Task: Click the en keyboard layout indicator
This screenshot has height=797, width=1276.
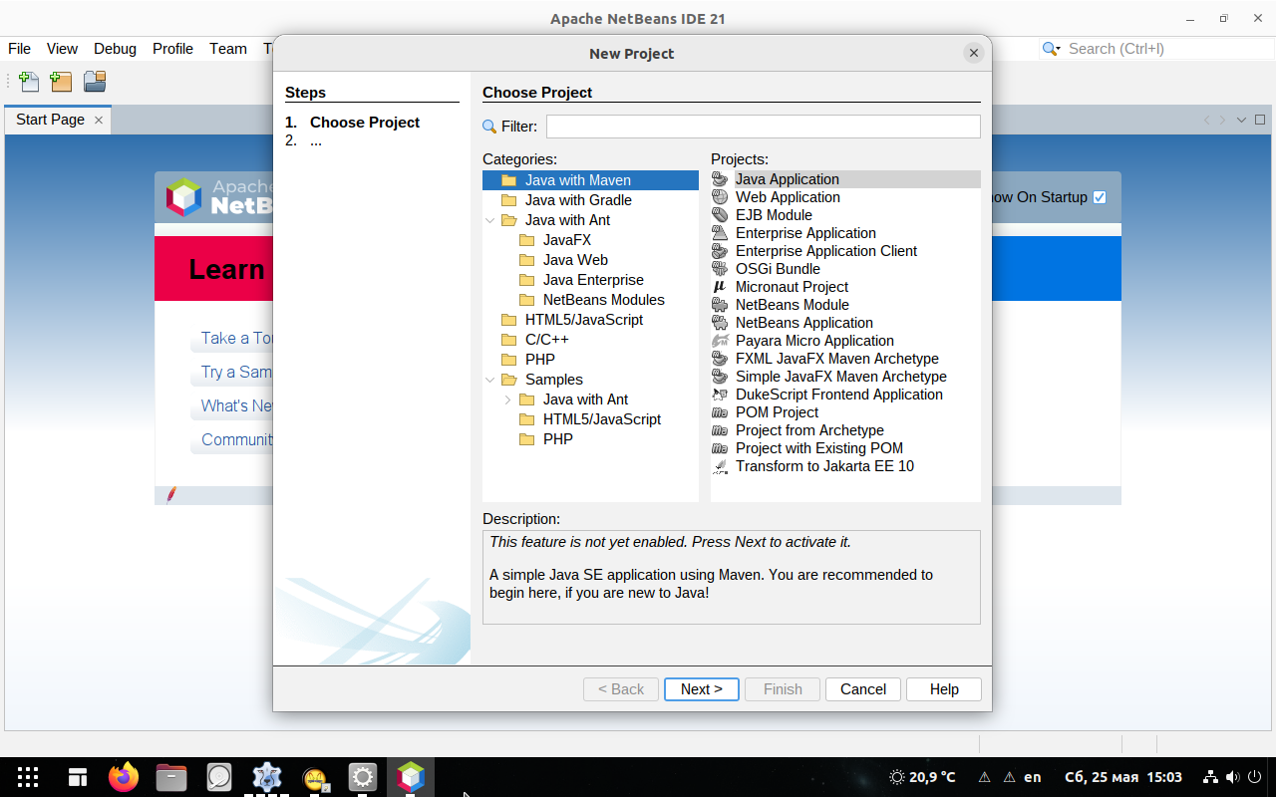Action: click(1033, 777)
